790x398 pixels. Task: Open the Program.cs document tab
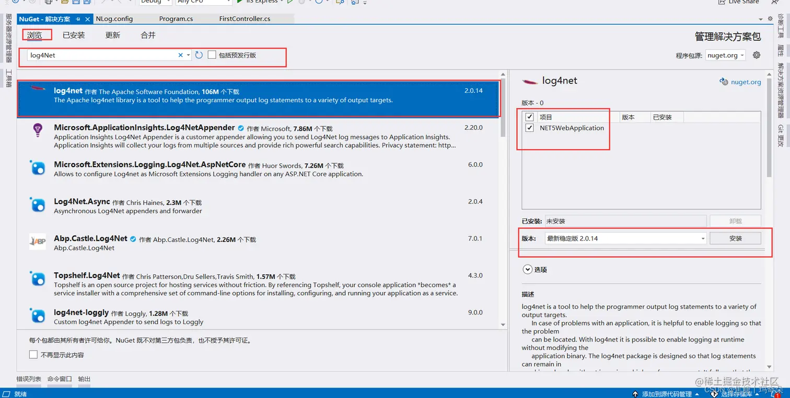click(176, 19)
